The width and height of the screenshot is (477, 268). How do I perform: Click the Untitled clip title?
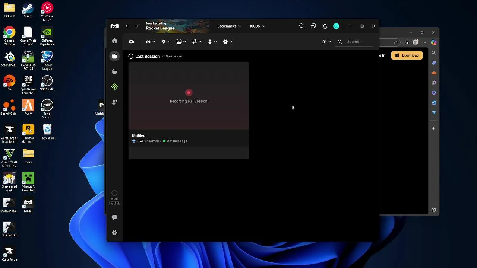tap(139, 136)
